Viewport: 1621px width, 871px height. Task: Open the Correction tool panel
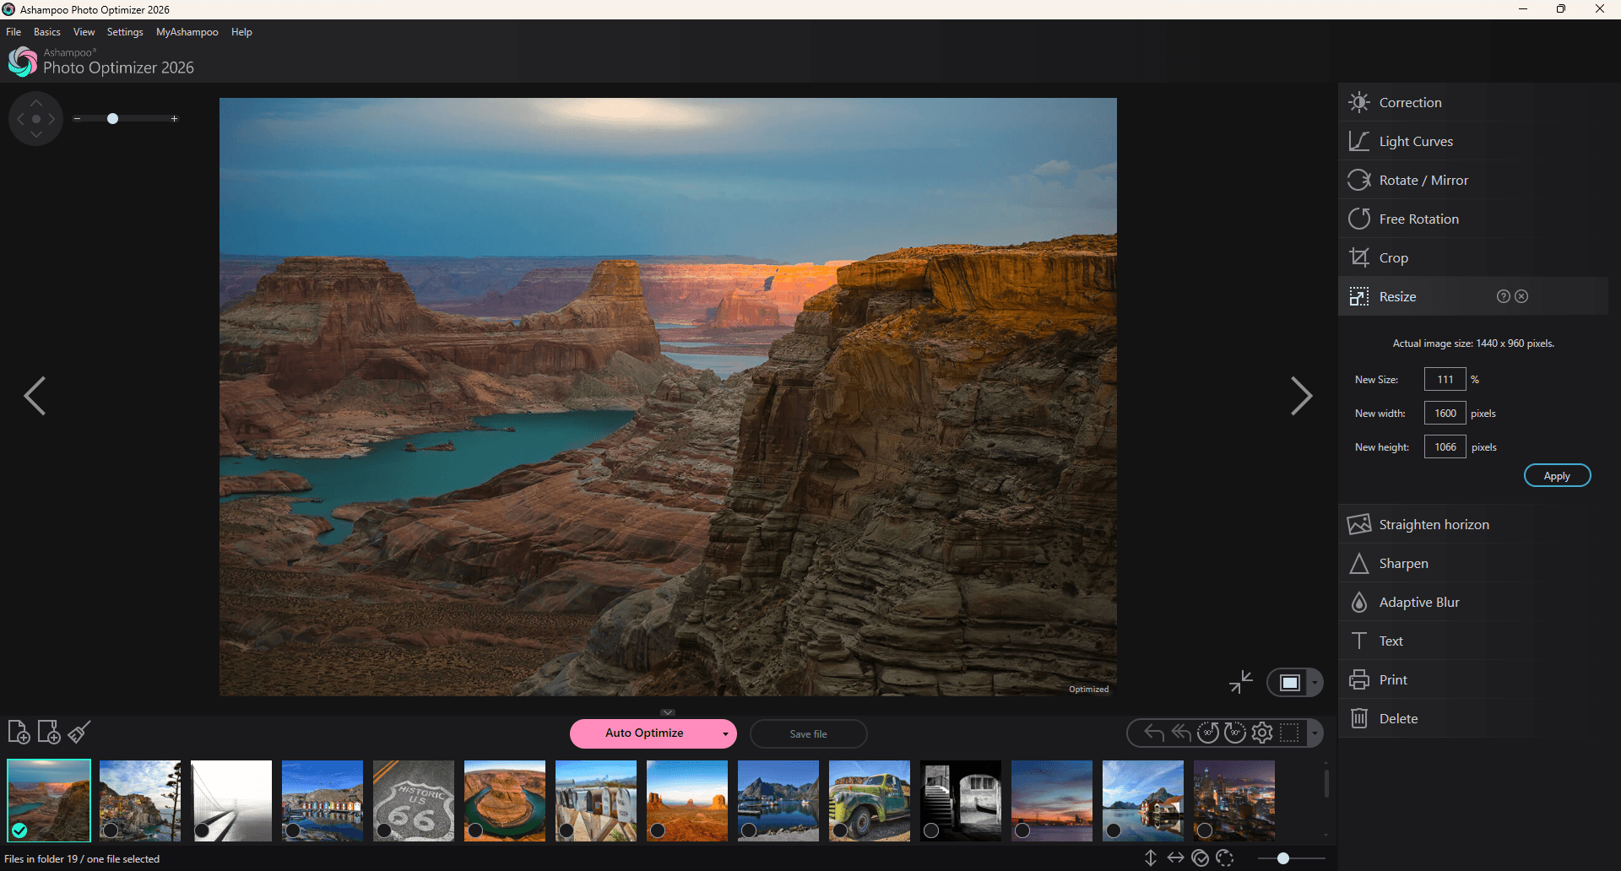click(x=1473, y=102)
